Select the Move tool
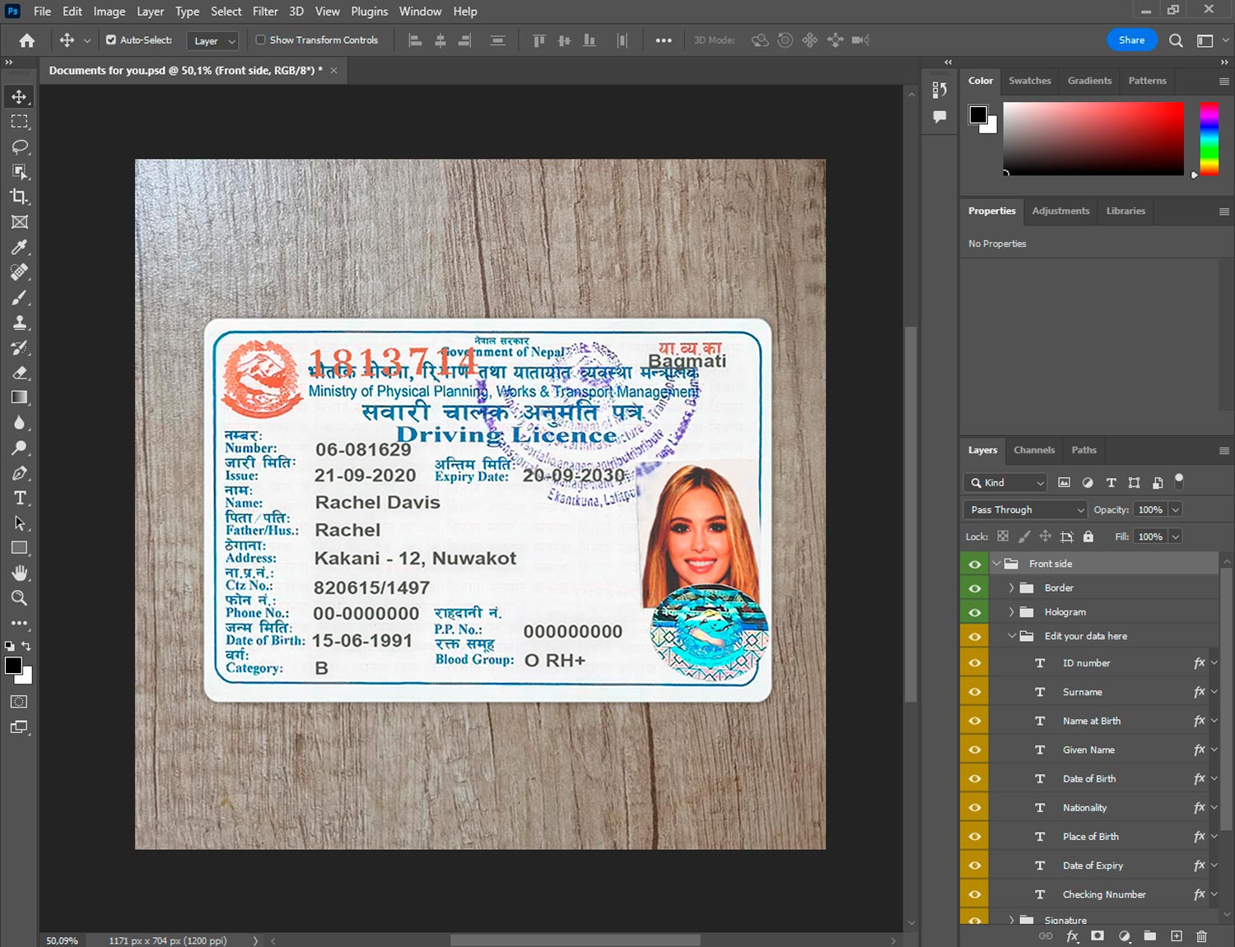Screen dimensions: 1235x947 19,97
